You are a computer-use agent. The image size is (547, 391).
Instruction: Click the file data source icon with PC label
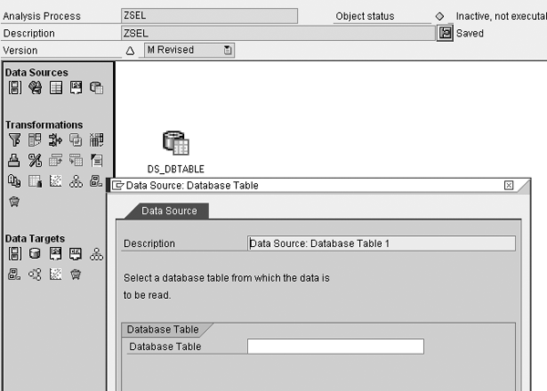point(76,87)
